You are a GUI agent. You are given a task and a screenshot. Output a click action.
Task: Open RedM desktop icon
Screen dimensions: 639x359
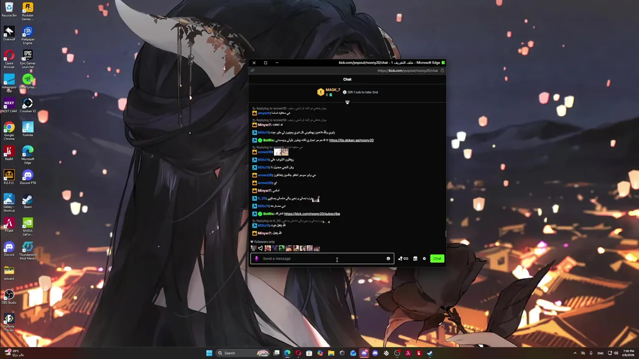click(9, 153)
